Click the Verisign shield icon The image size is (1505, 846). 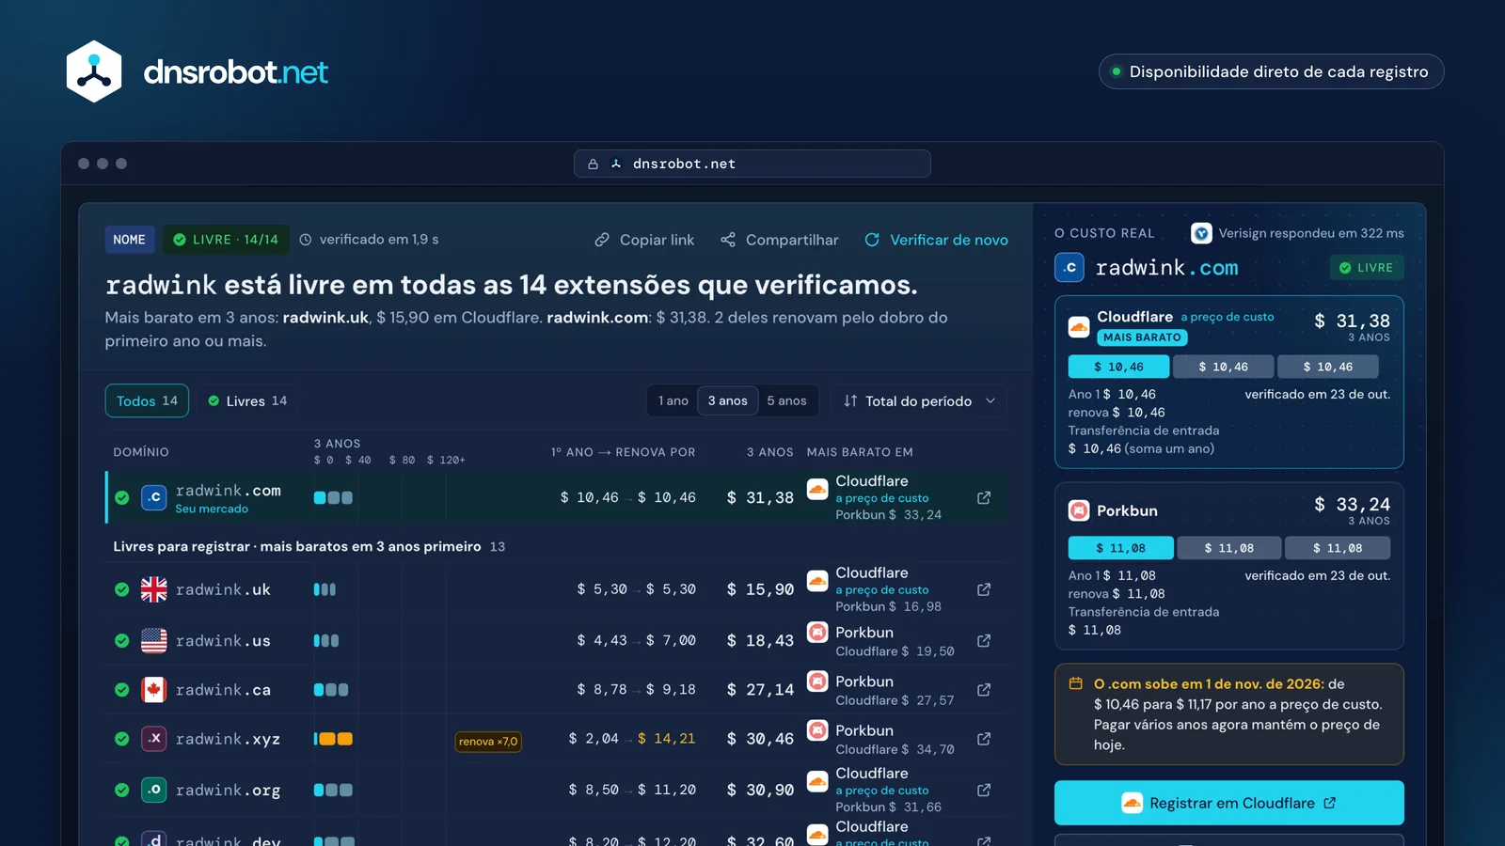(x=1201, y=233)
